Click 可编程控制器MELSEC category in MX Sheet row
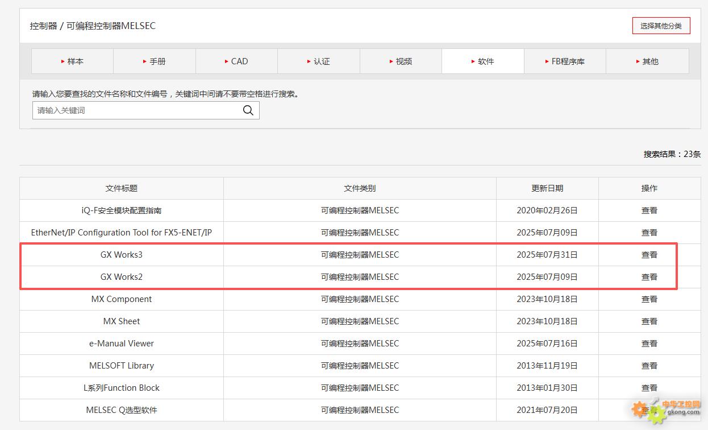Image resolution: width=708 pixels, height=430 pixels. click(360, 321)
